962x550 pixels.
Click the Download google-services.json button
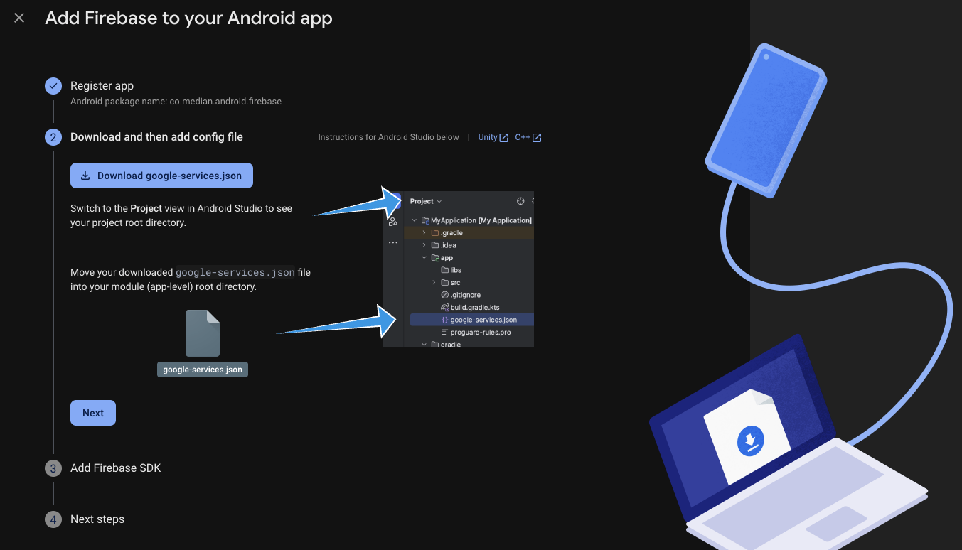point(161,176)
